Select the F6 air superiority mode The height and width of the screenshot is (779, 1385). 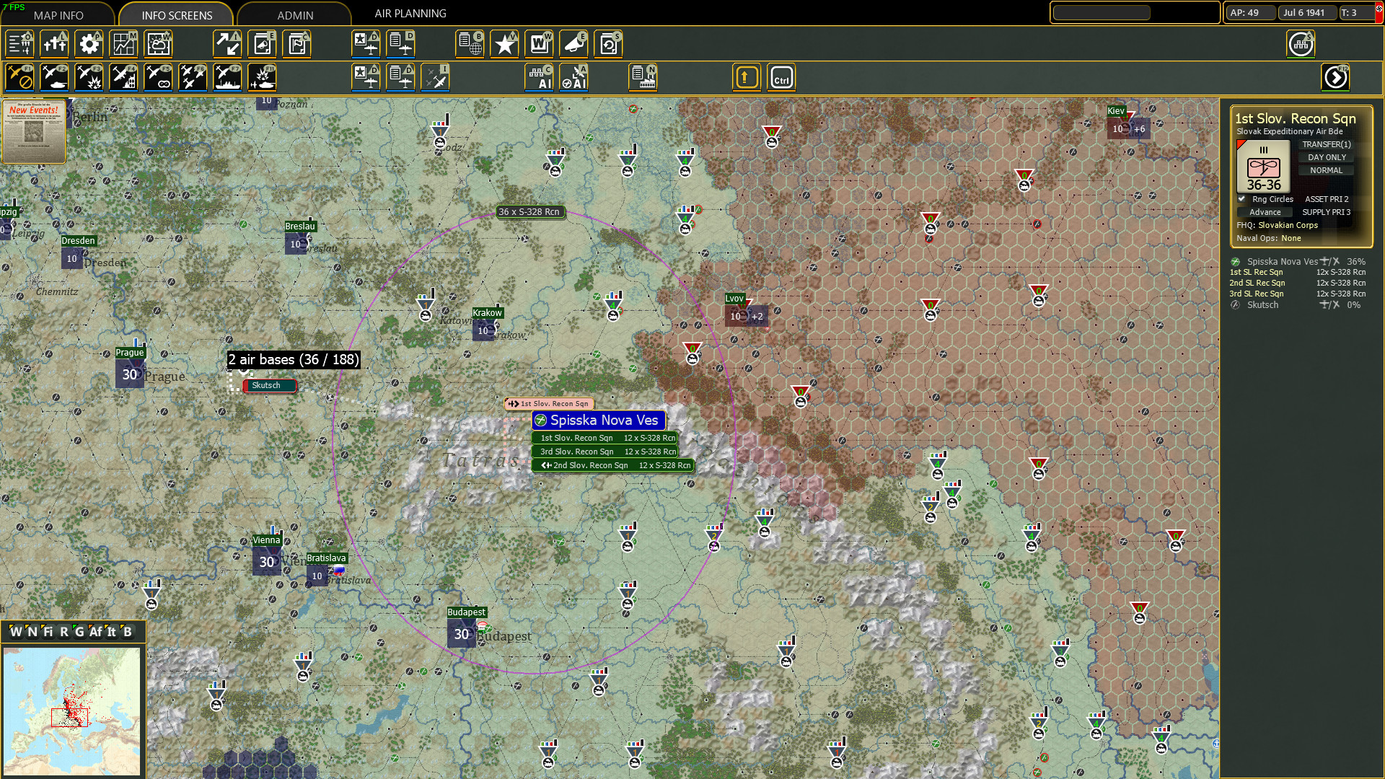coord(193,77)
